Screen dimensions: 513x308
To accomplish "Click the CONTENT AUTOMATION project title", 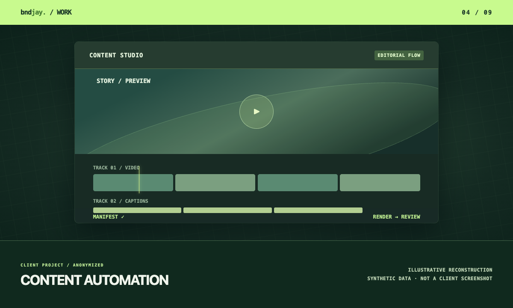I will [x=94, y=280].
